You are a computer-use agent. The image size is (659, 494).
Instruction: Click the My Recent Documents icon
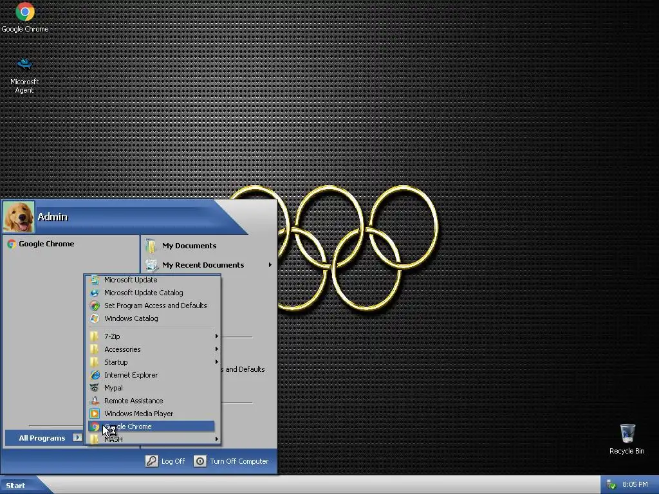(151, 265)
